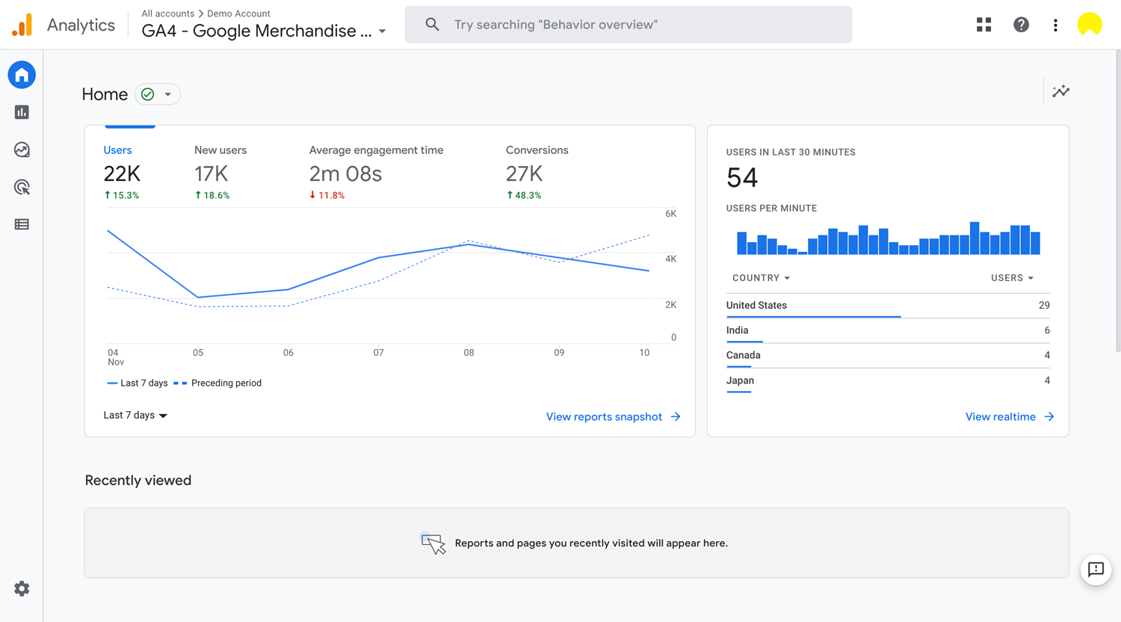1121x622 pixels.
Task: Click the India country row
Action: (x=888, y=330)
